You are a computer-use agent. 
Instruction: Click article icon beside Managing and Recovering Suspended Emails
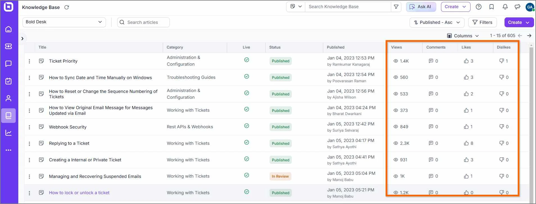coord(41,176)
